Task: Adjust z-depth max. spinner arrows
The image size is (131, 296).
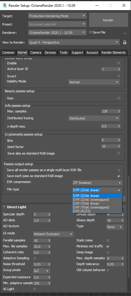Action: (x=119, y=126)
